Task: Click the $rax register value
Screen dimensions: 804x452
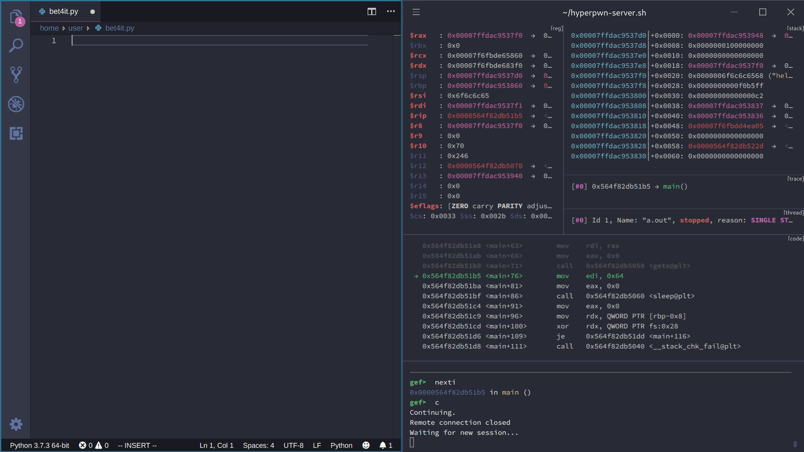Action: pos(485,36)
